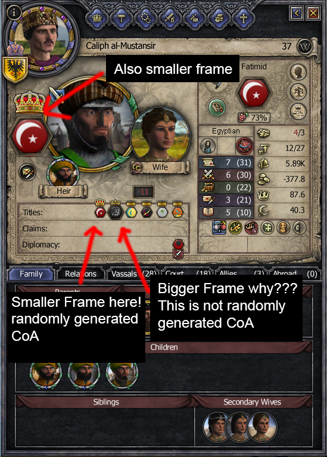Click the bust portrait icon beside Fatimid
Image resolution: width=327 pixels, height=457 pixels.
pos(298,71)
